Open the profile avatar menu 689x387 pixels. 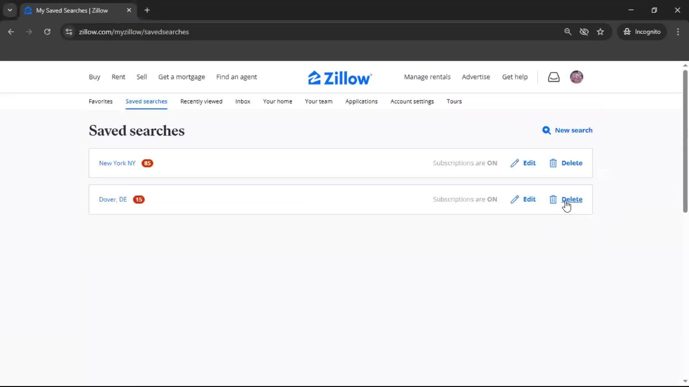coord(577,77)
